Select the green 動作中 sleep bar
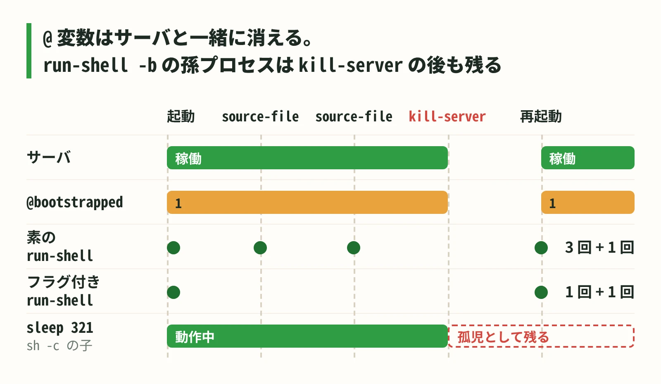661x384 pixels. 307,336
